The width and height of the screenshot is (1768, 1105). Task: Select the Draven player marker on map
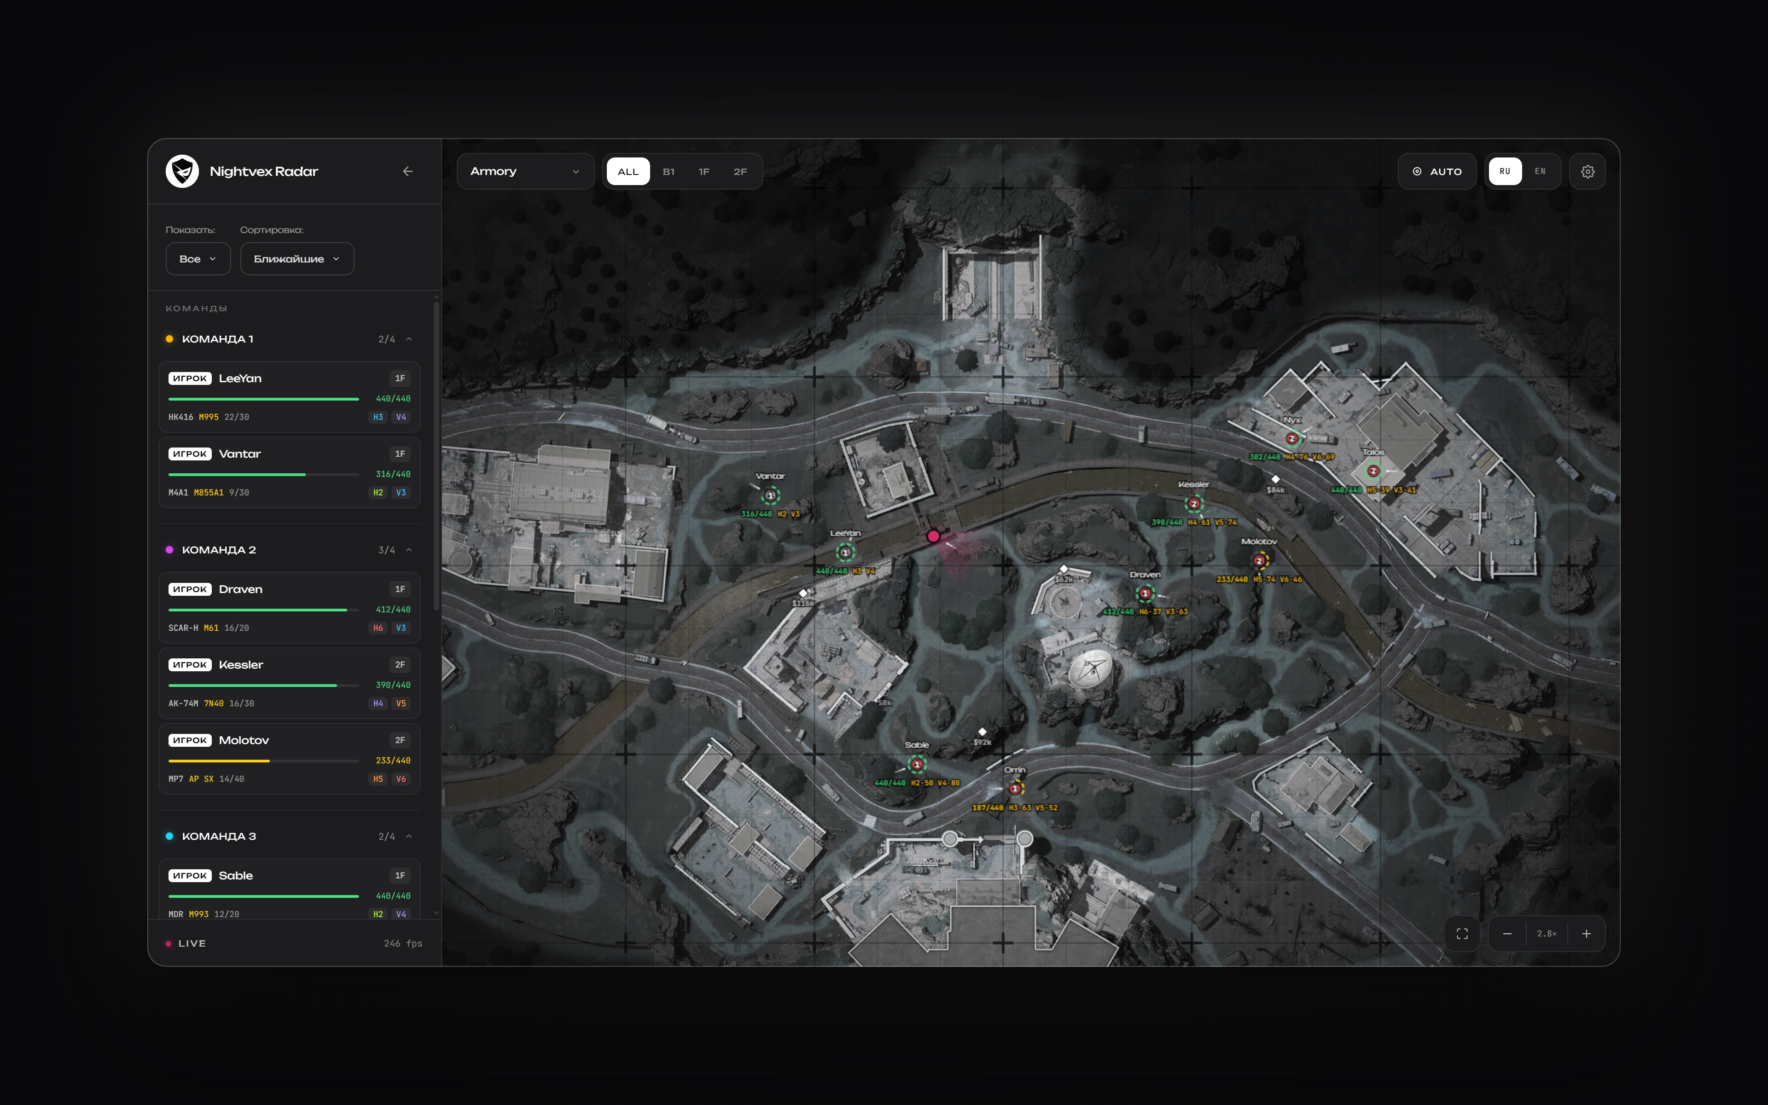[1145, 593]
